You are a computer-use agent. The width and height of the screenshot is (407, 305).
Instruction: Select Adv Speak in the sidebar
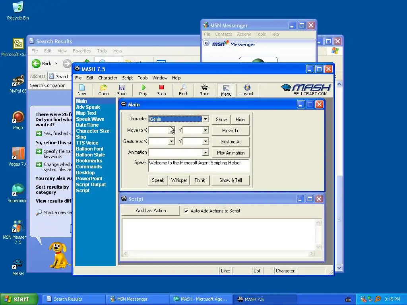click(88, 107)
